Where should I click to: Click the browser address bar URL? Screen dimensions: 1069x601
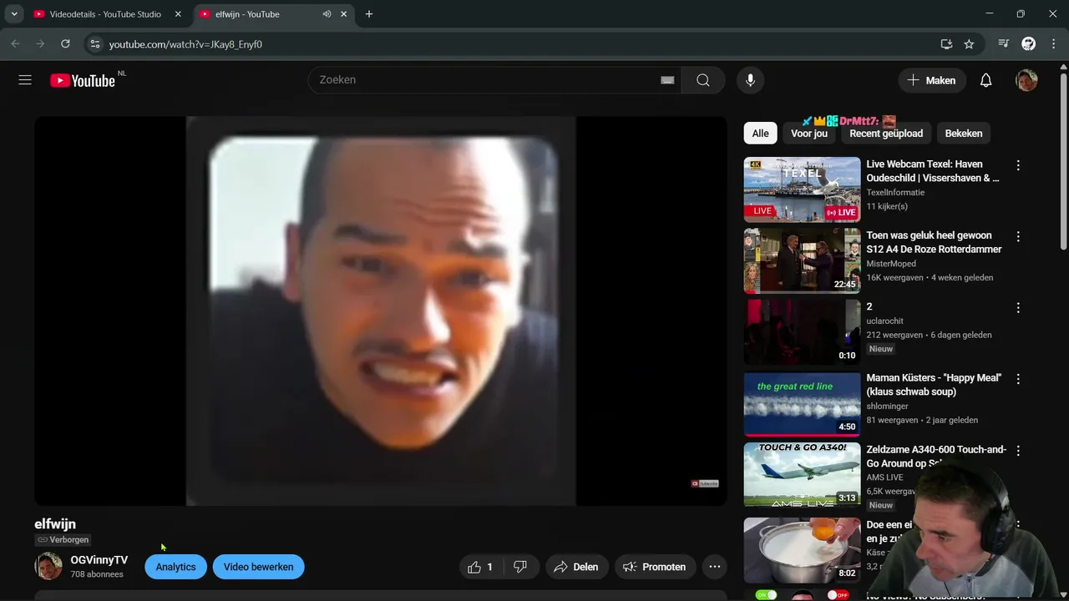click(185, 44)
